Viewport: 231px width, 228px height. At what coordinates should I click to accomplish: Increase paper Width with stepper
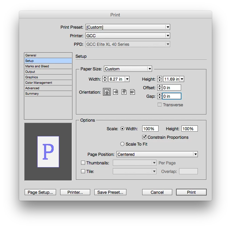(x=105, y=78)
